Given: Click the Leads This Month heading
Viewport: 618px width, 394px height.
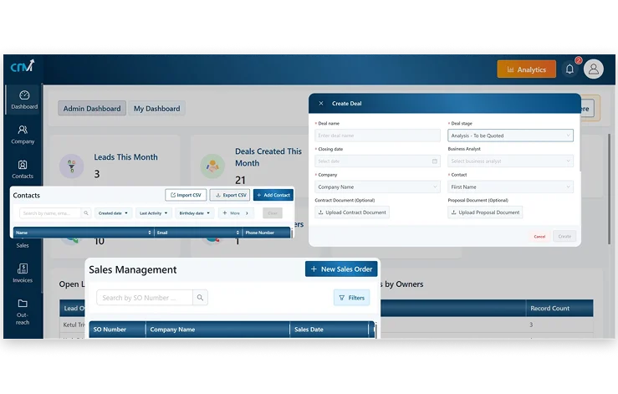Looking at the screenshot, I should [x=125, y=157].
